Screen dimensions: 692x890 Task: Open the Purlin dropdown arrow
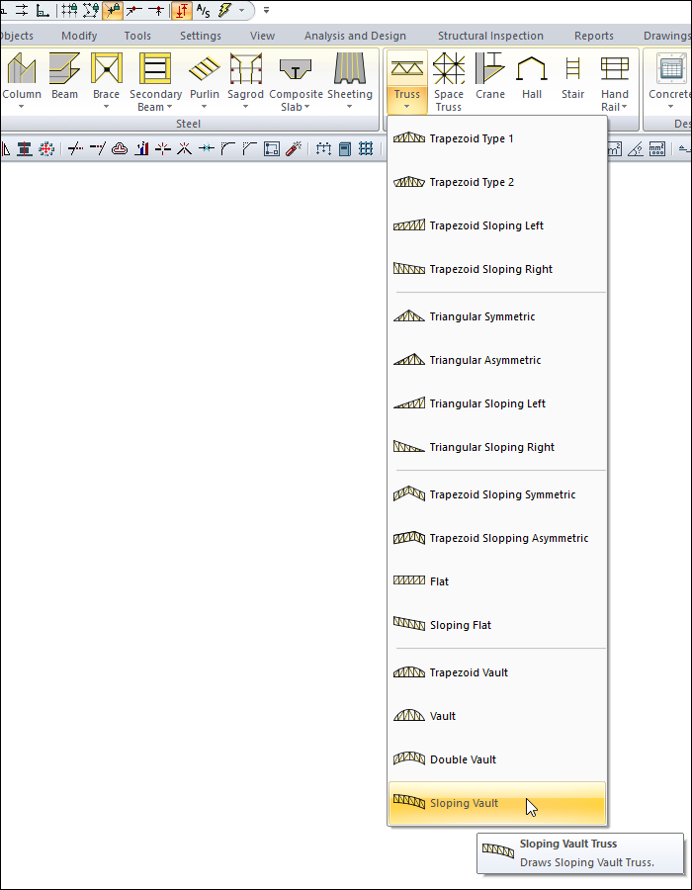(205, 107)
